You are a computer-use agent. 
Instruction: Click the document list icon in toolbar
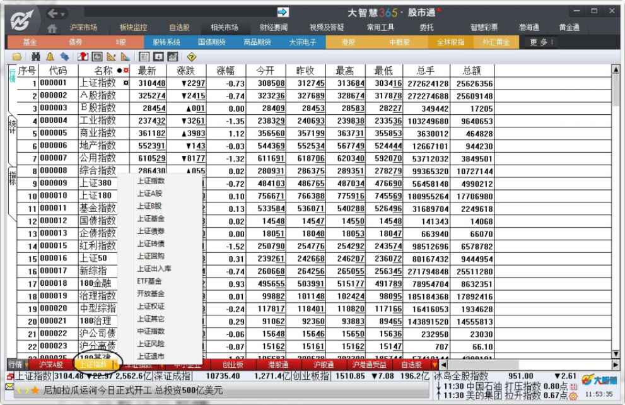pyautogui.click(x=144, y=57)
